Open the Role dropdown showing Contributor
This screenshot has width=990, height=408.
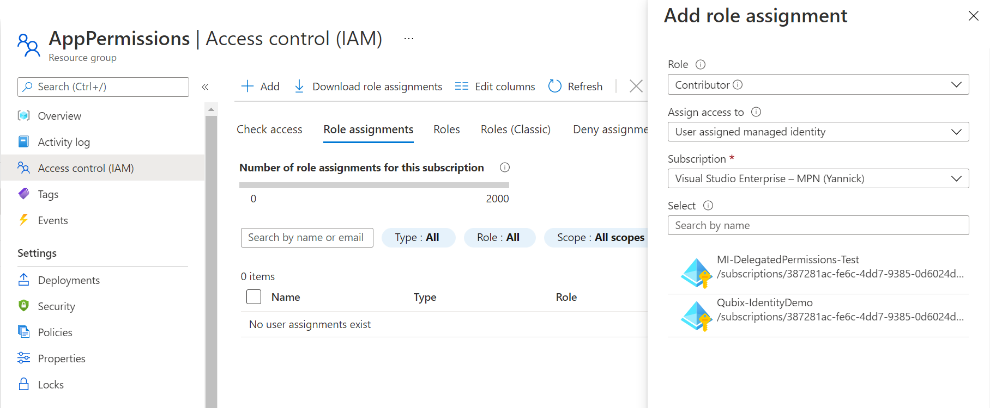(818, 84)
